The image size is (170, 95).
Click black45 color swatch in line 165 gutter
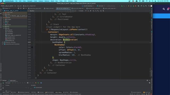(32, 47)
